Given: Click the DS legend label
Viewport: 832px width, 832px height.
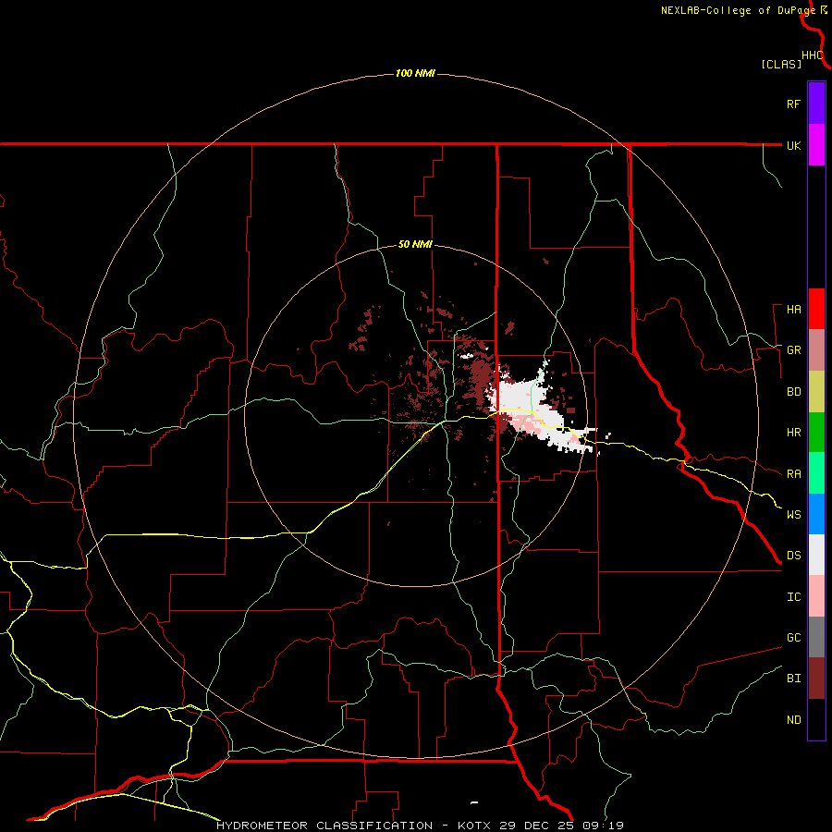Looking at the screenshot, I should coord(793,556).
